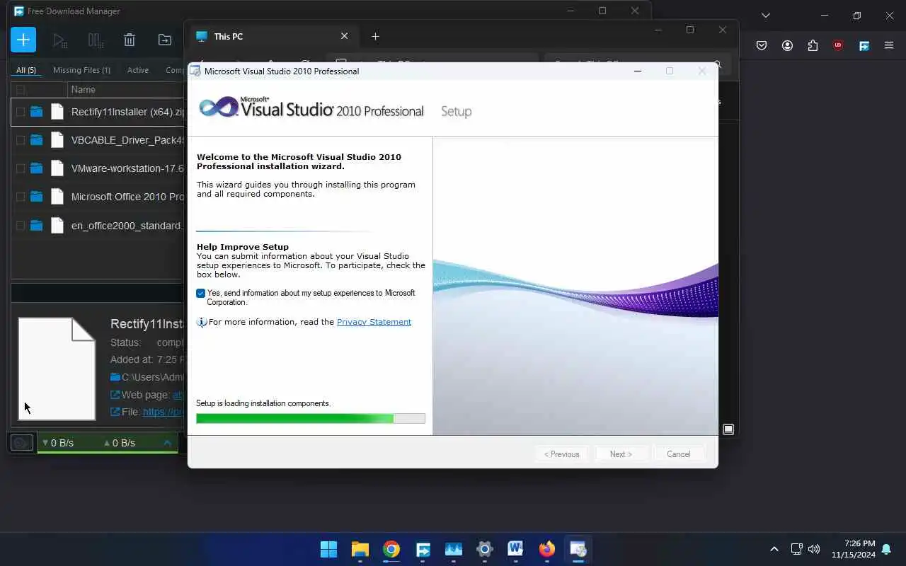Click the red uBlock Origin icon
906x566 pixels.
pyautogui.click(x=838, y=45)
